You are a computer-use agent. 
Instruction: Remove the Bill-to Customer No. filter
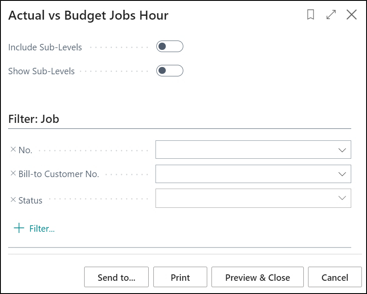coord(13,174)
